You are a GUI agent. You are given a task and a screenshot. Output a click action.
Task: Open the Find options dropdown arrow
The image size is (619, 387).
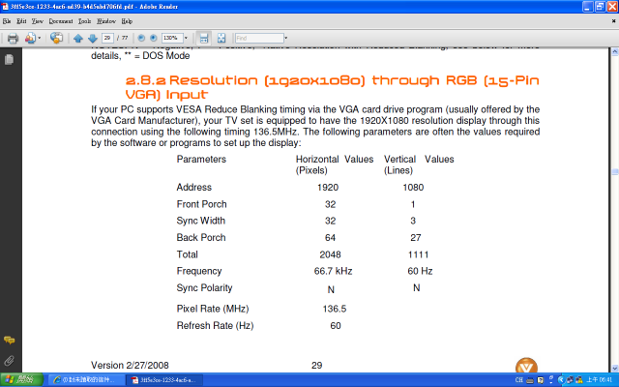tap(286, 39)
